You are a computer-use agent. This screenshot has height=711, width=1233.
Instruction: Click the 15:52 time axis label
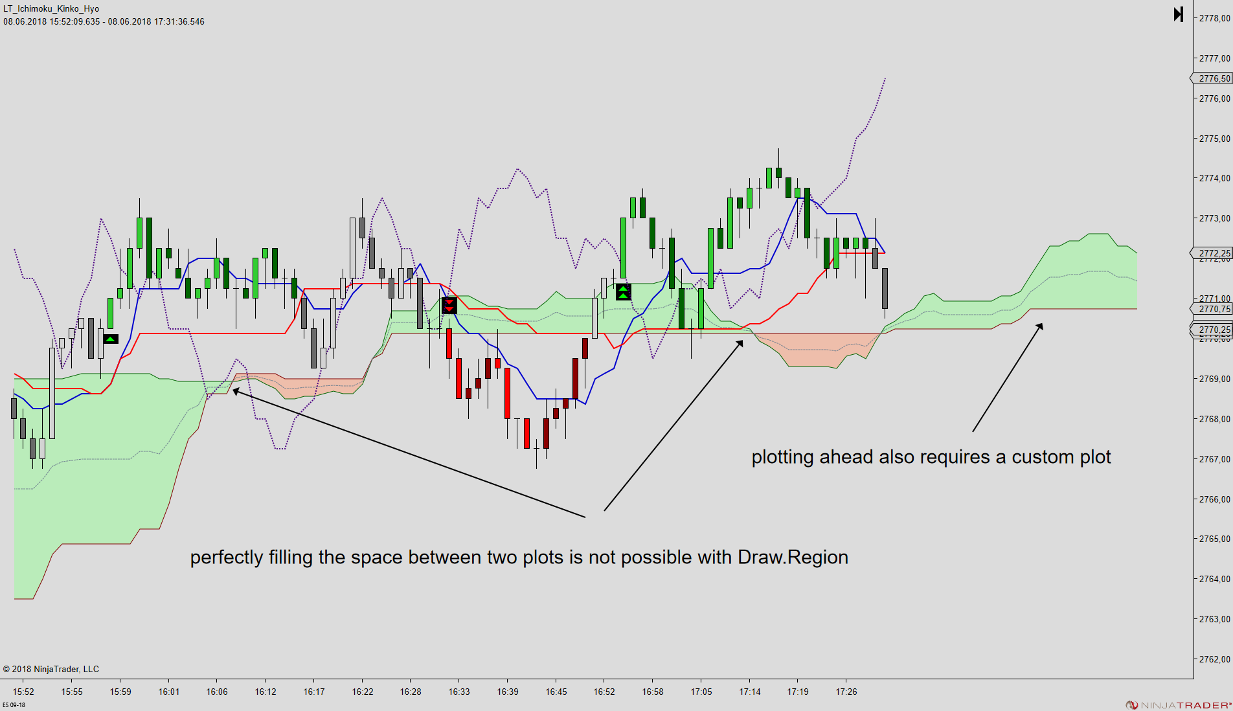[x=23, y=692]
